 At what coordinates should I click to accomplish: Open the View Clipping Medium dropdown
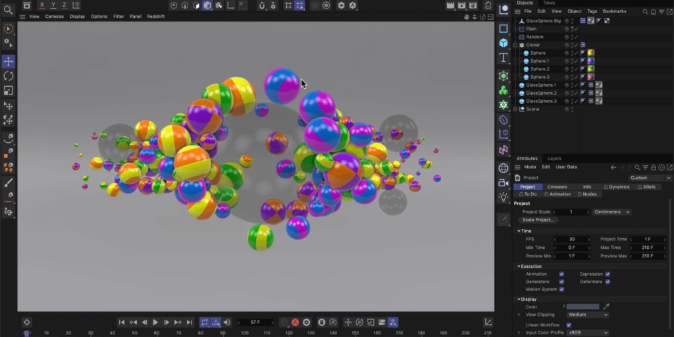point(587,315)
